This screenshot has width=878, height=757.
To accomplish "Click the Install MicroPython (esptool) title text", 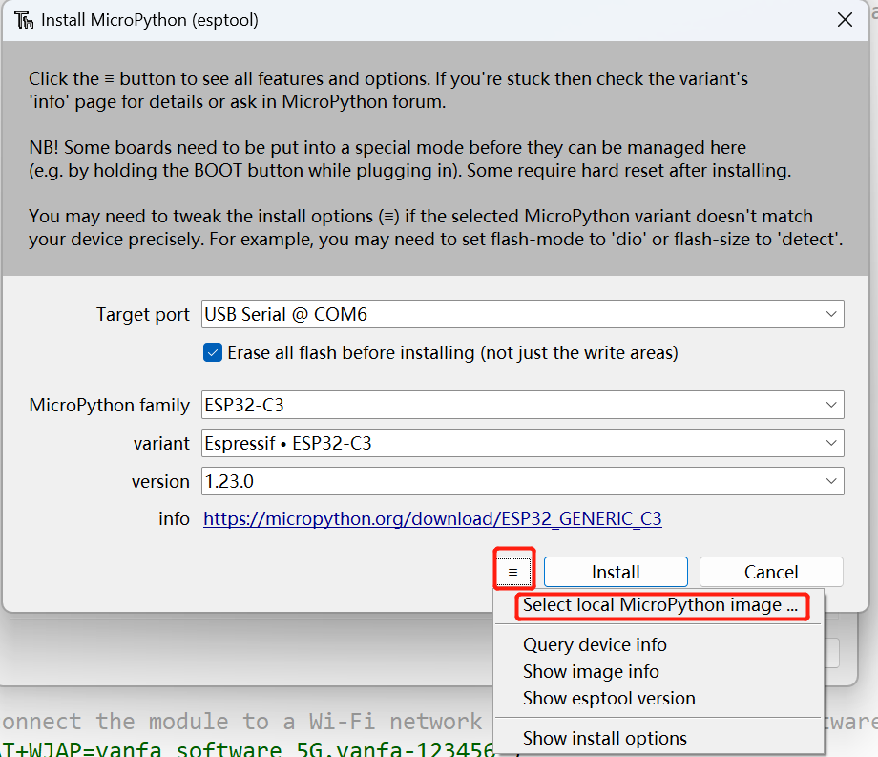I will (x=150, y=20).
